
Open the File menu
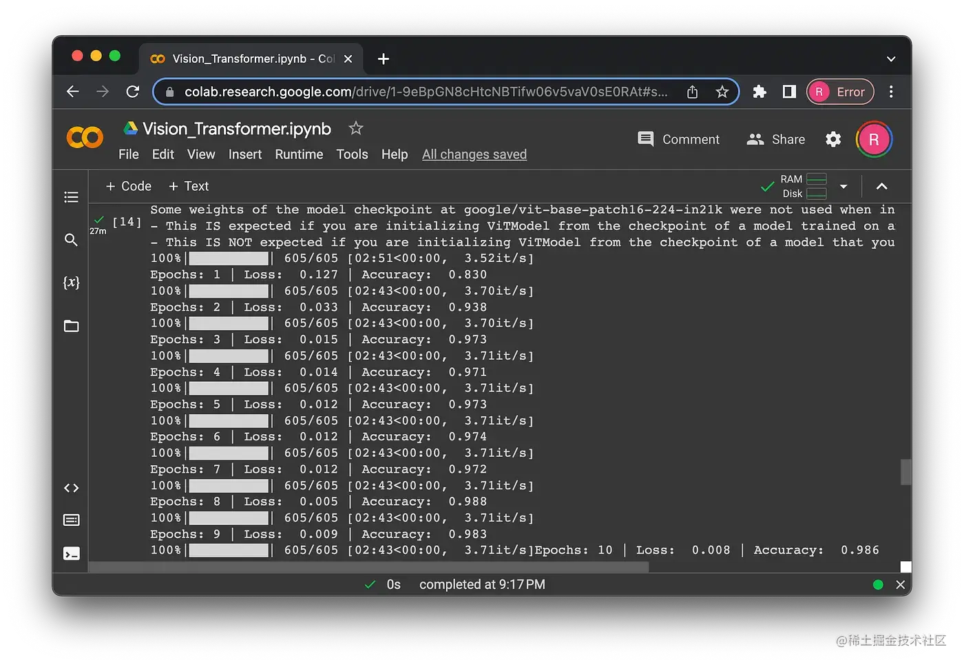coord(129,154)
